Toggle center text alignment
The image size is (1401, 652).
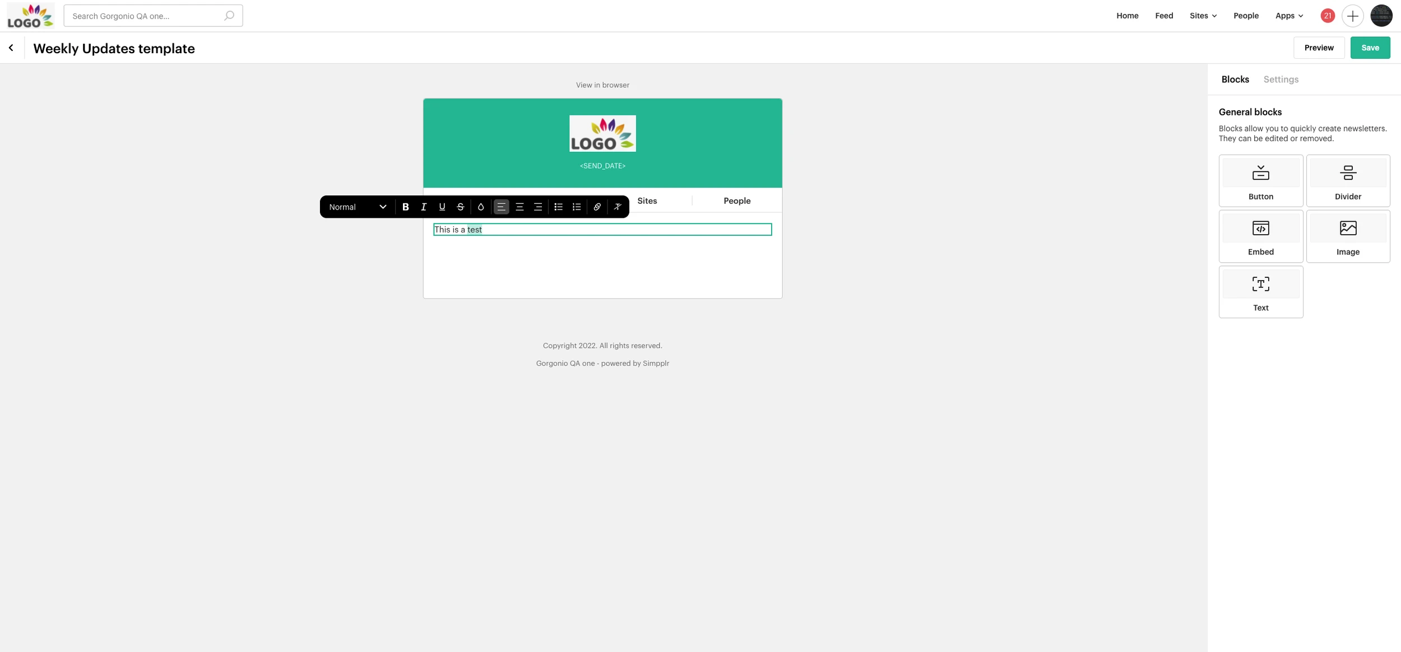click(519, 207)
